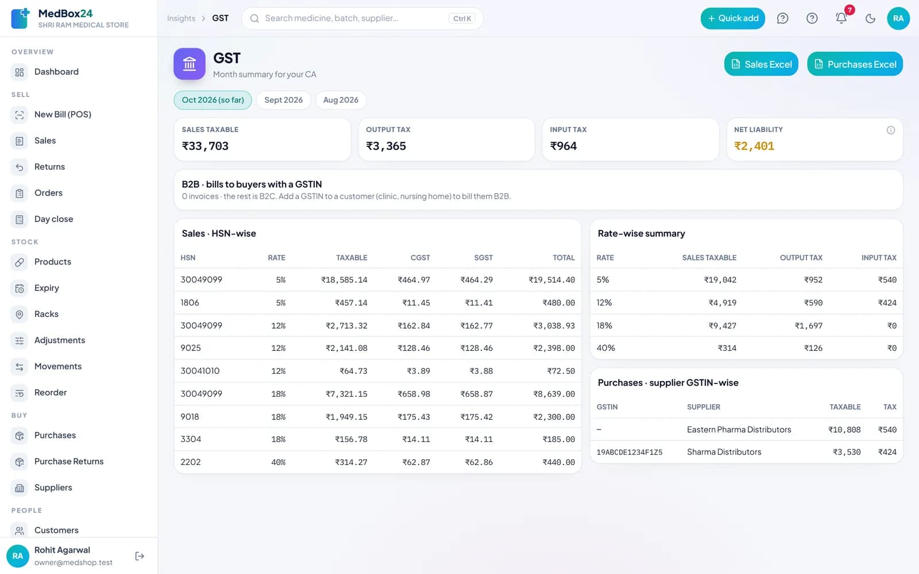Select HSN 2202 row
The height and width of the screenshot is (574, 919).
pyautogui.click(x=377, y=462)
